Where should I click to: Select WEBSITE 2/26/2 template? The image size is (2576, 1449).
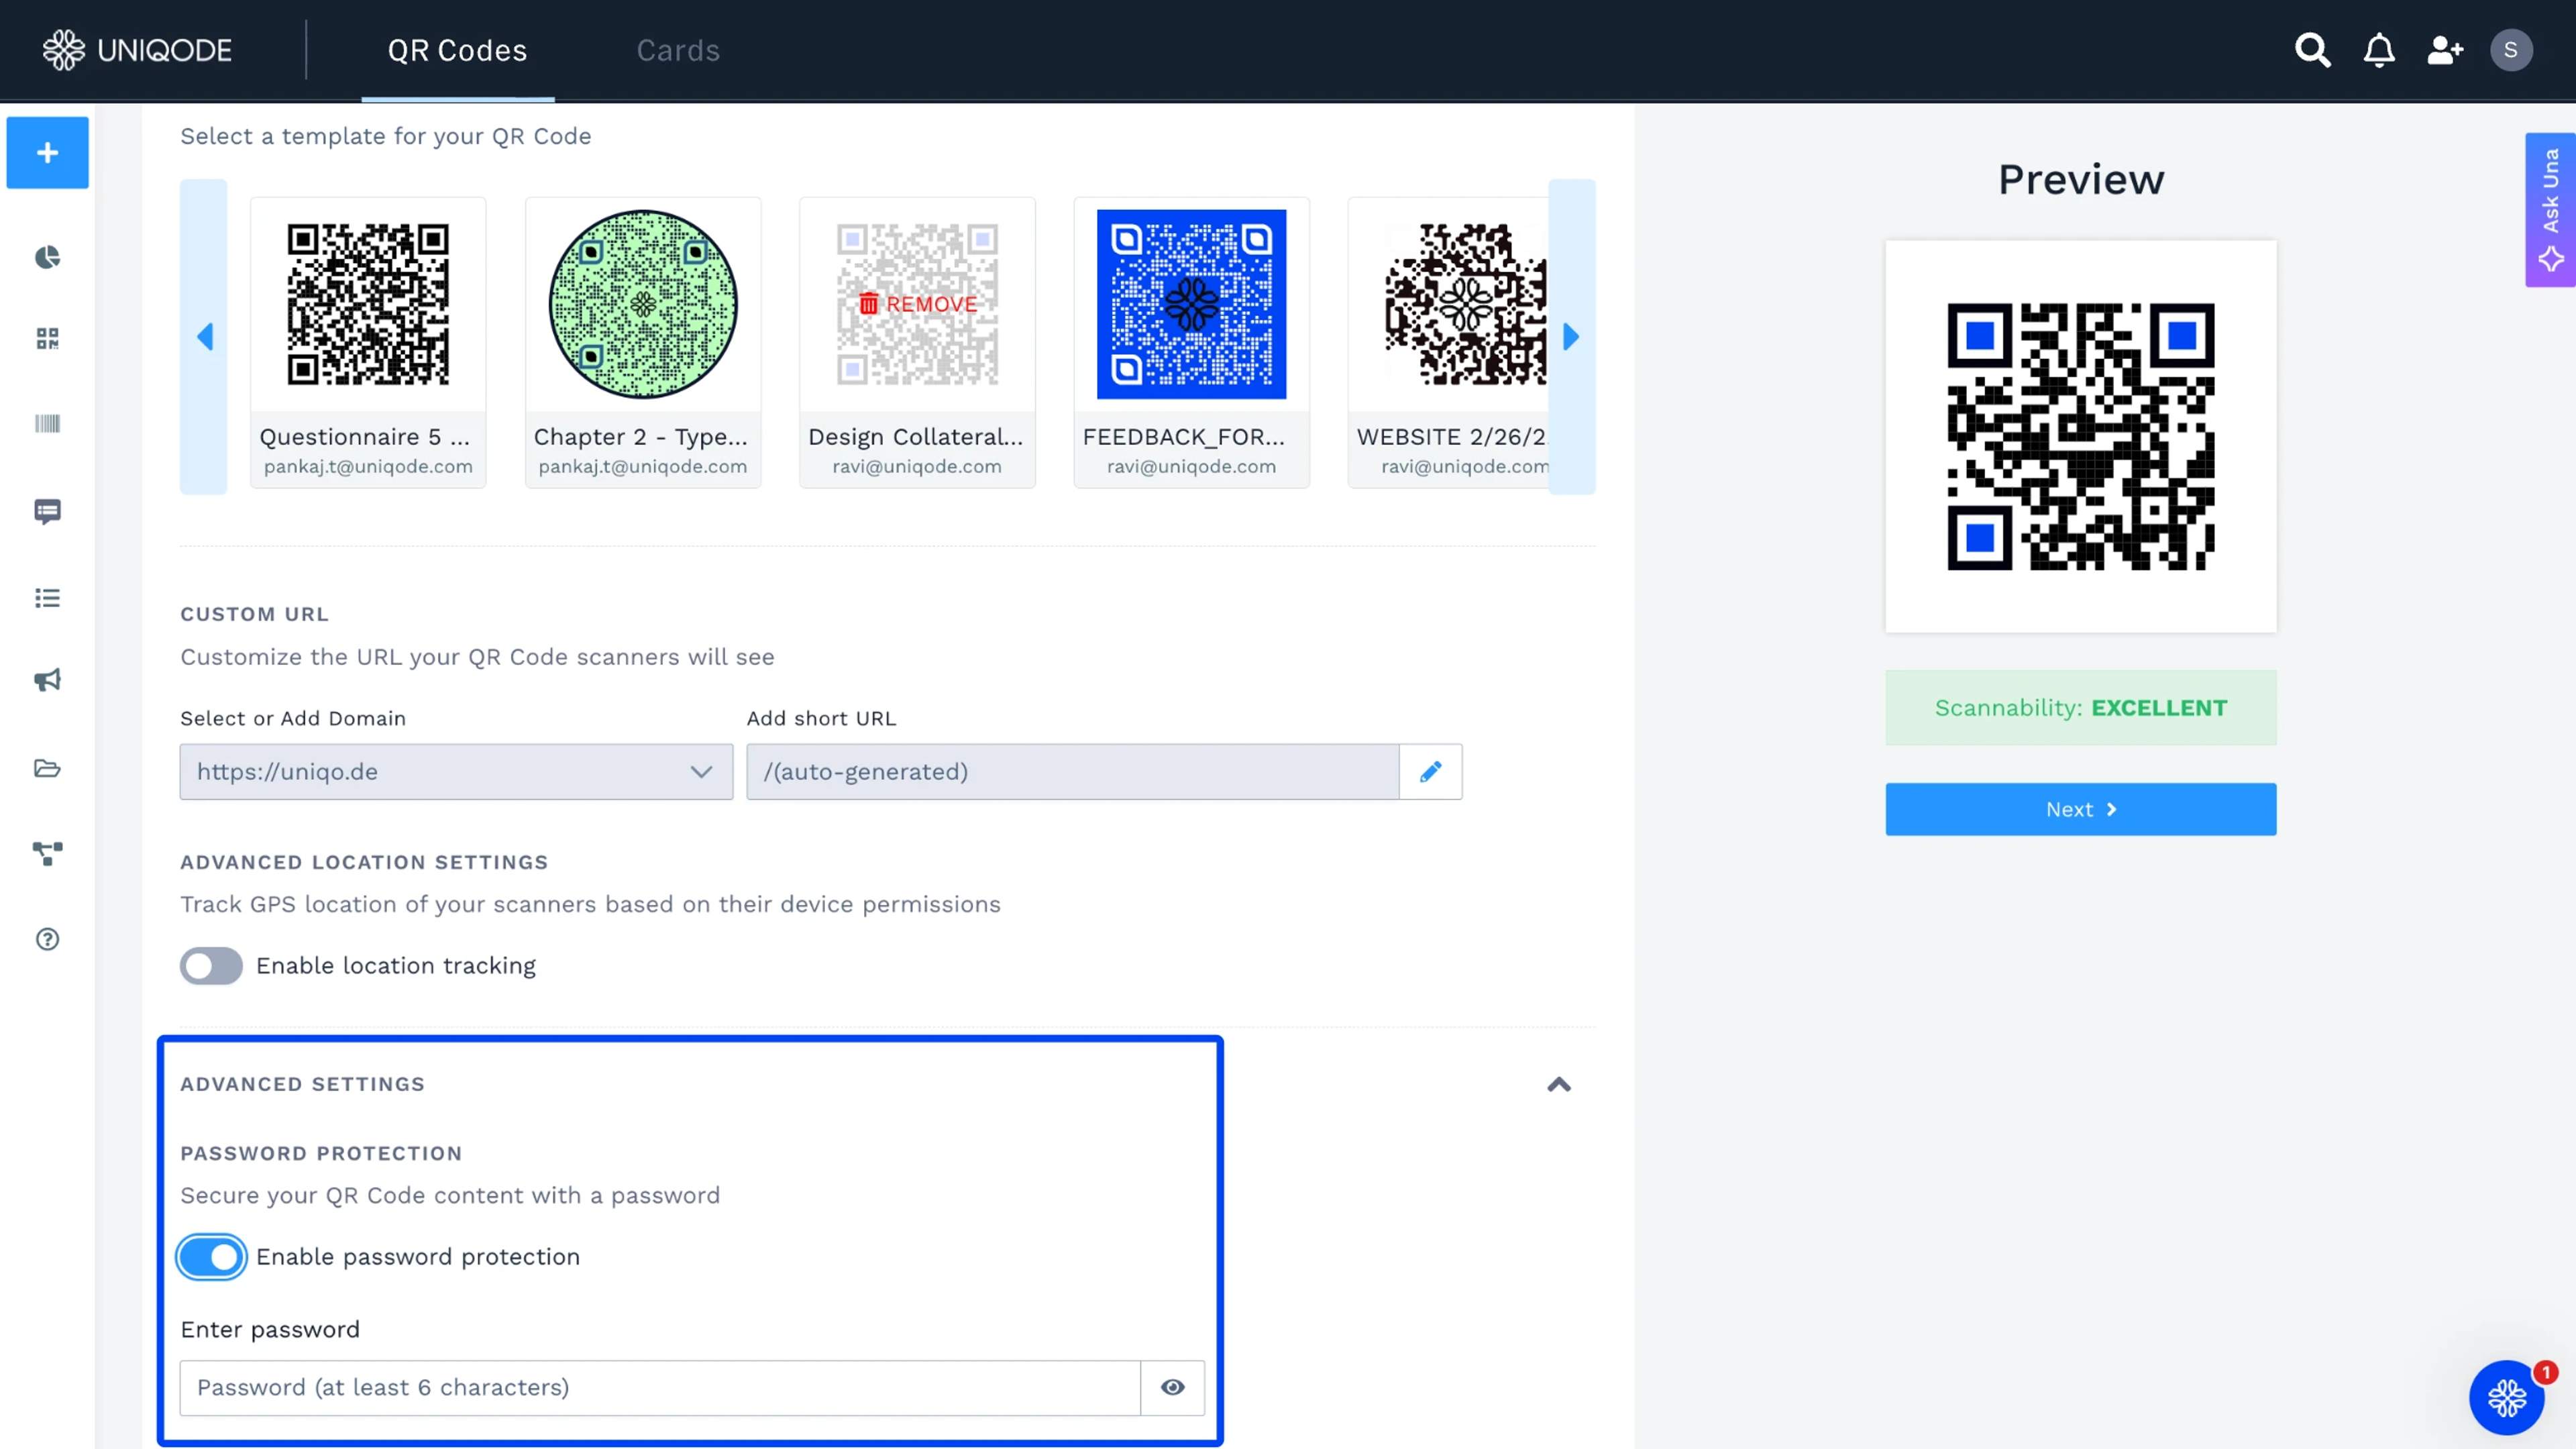[x=1450, y=342]
